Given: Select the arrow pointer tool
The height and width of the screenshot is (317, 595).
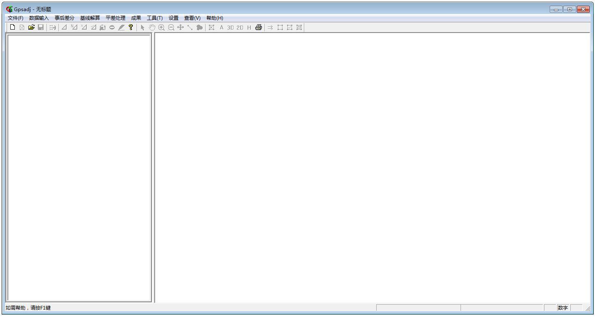Looking at the screenshot, I should pos(142,28).
